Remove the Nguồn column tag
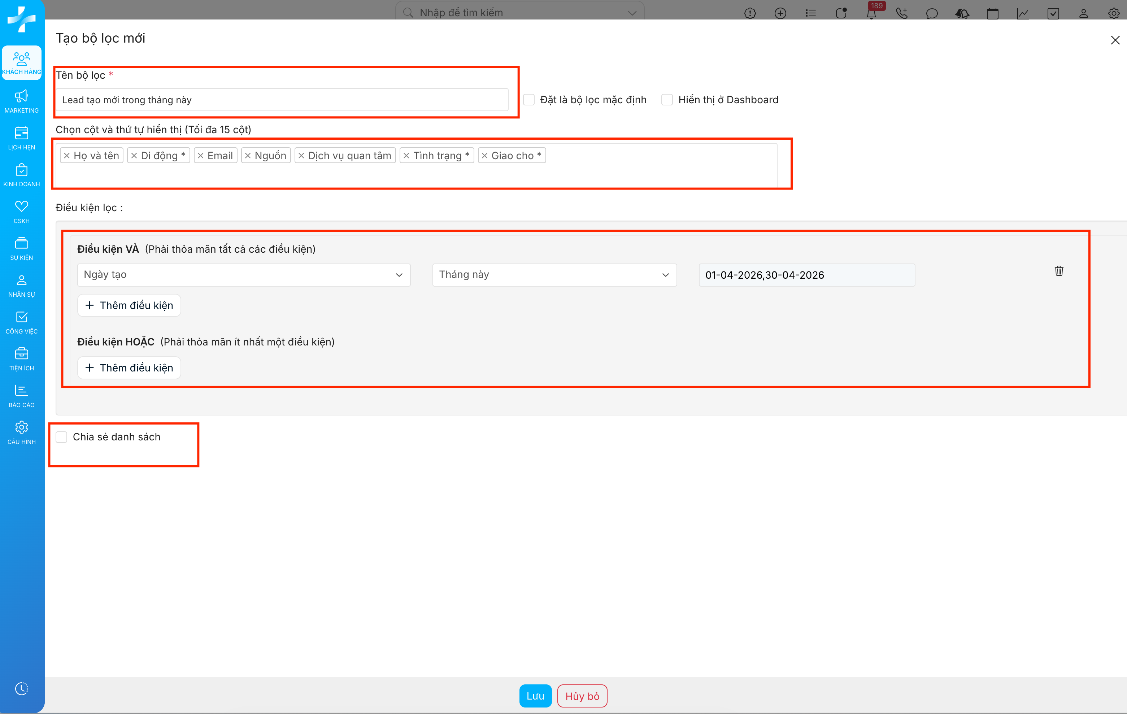This screenshot has width=1127, height=714. (x=248, y=156)
